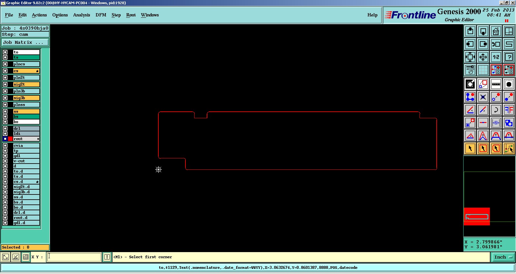Image resolution: width=516 pixels, height=274 pixels.
Task: Select the cvia layer row
Action: pos(26,146)
